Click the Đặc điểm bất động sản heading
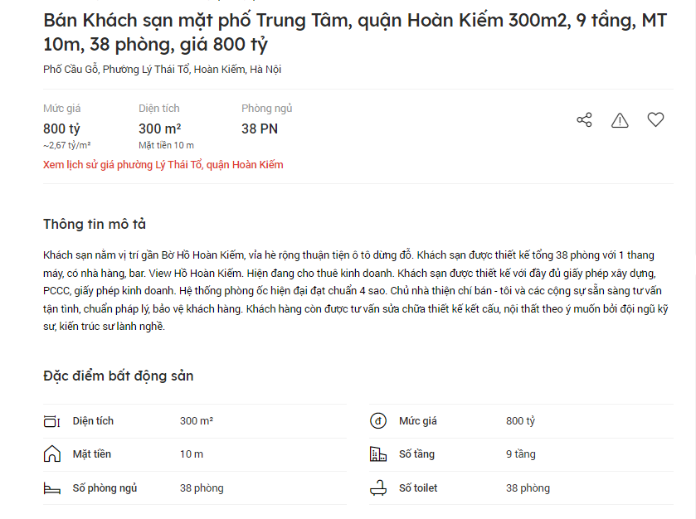 point(119,375)
